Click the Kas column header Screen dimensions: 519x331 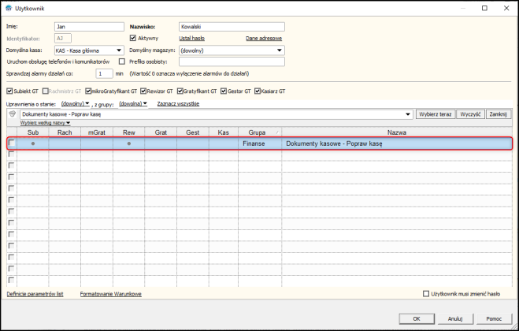tap(224, 132)
